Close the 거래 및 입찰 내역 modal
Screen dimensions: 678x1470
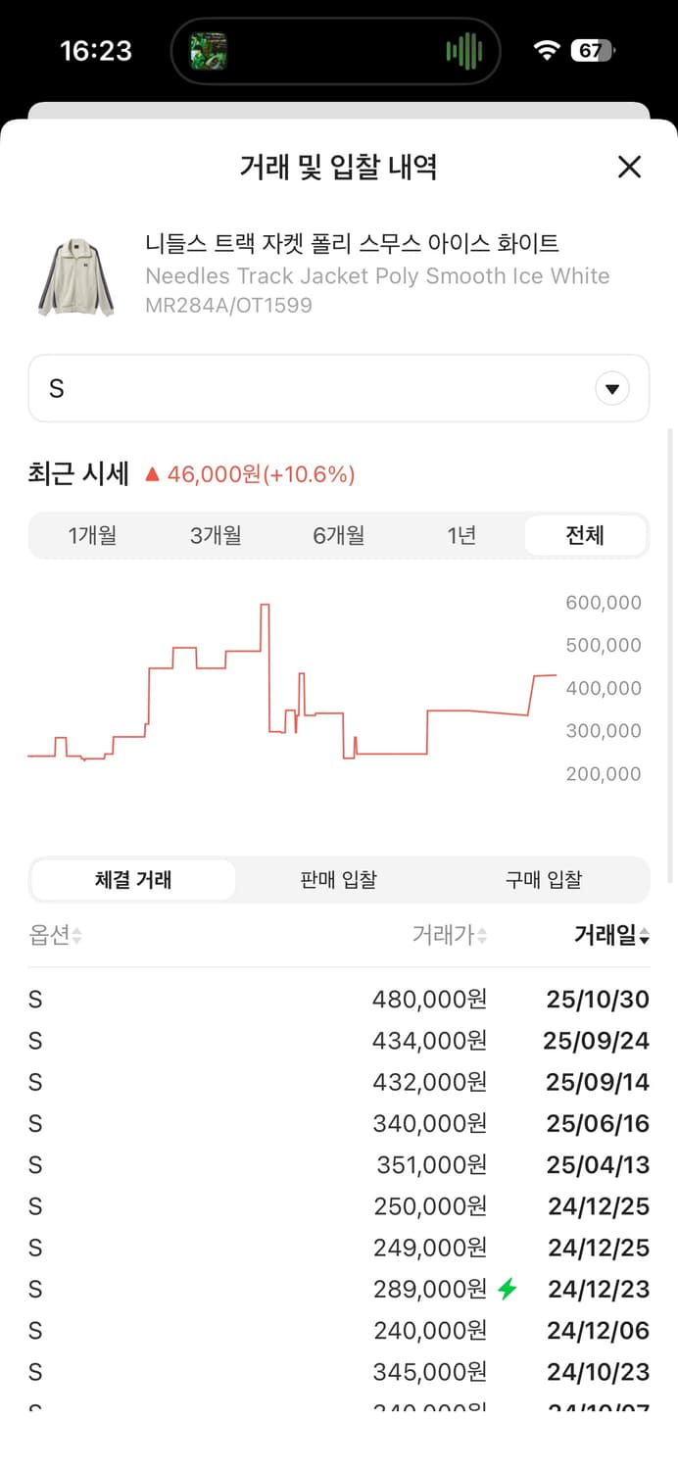tap(629, 167)
